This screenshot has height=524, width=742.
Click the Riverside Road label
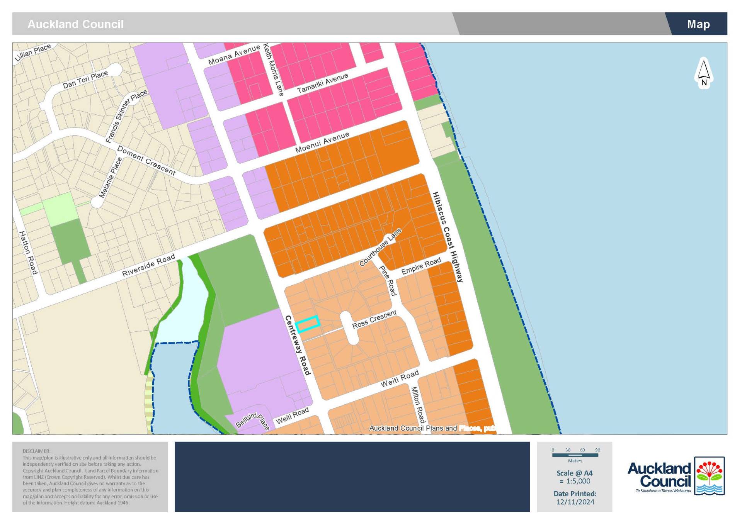[x=148, y=265]
